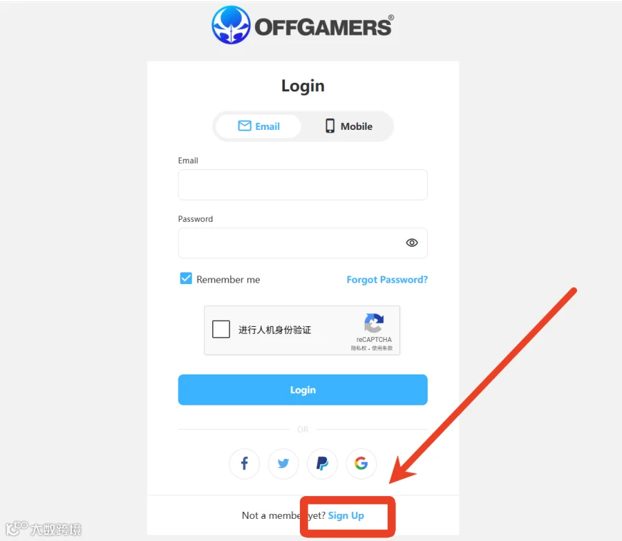Select the Email login tab
Viewport: 622px width, 541px height.
pyautogui.click(x=258, y=126)
